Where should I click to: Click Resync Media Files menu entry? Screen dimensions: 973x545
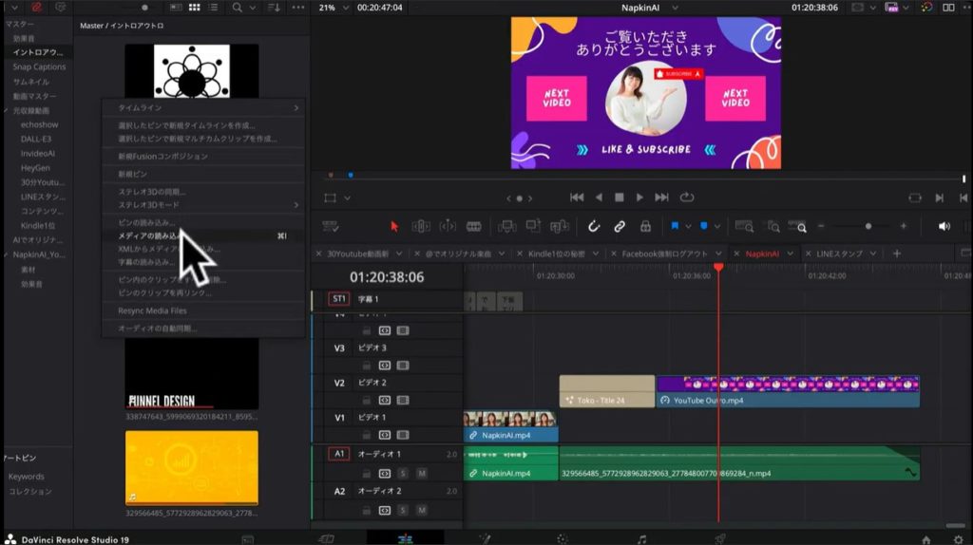[x=152, y=310]
